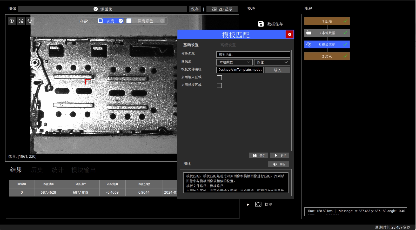Click the picture icon on 2D 显示
The height and width of the screenshot is (230, 416).
tap(214, 9)
